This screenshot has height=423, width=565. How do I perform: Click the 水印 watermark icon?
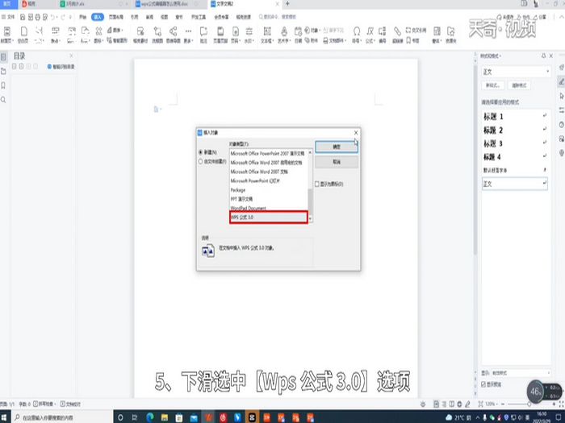click(249, 35)
